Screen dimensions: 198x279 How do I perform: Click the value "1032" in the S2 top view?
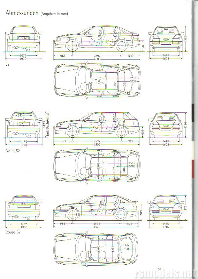coord(133,81)
